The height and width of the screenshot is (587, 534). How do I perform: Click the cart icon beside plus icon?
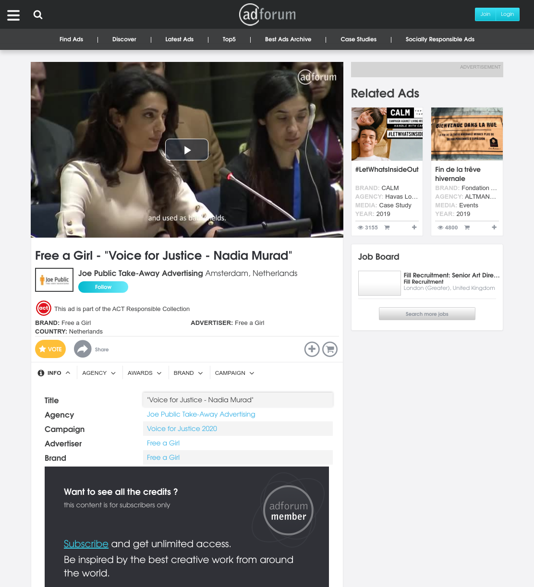tap(330, 349)
